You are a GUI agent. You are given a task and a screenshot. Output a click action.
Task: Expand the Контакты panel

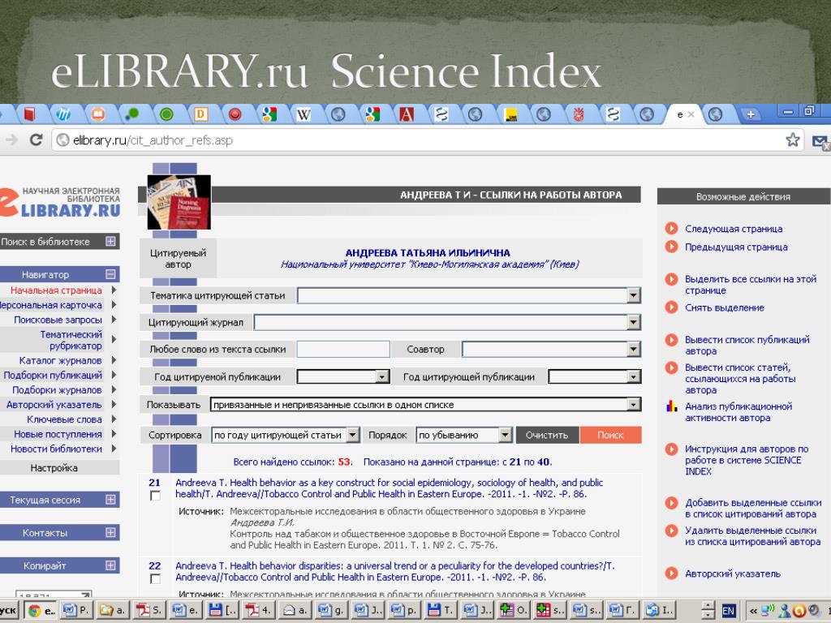point(110,532)
